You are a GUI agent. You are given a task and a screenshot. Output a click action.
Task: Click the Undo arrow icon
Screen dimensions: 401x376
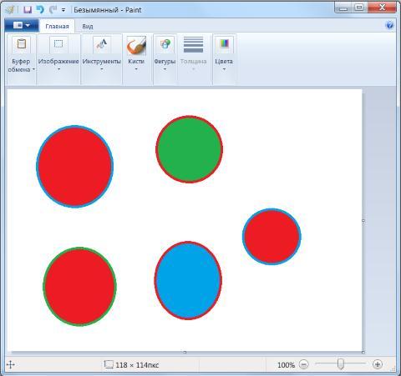click(x=40, y=10)
